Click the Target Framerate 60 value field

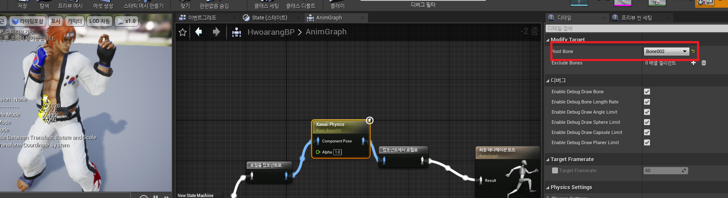point(666,170)
